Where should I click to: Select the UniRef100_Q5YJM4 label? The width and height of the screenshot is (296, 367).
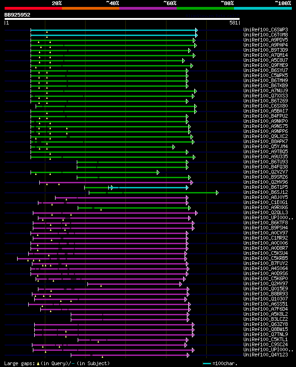tap(265, 146)
